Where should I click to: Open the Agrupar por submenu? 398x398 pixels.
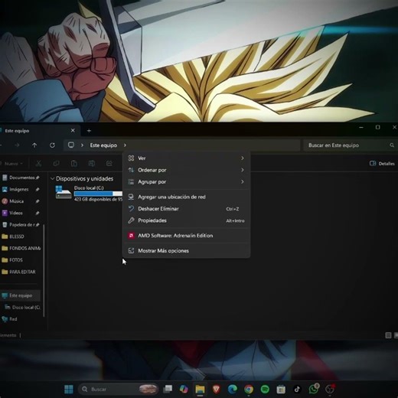click(186, 181)
